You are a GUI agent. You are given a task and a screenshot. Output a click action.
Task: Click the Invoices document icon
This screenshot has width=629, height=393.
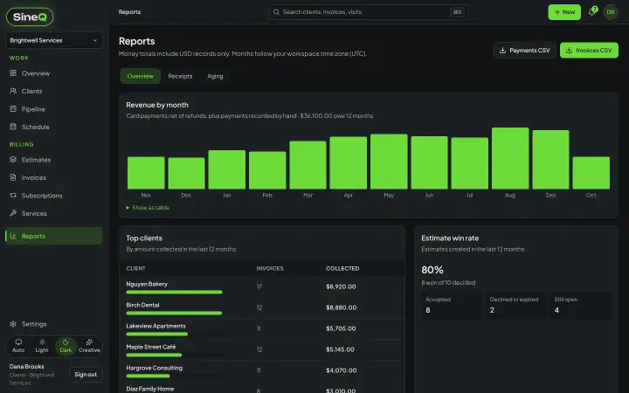pos(13,177)
